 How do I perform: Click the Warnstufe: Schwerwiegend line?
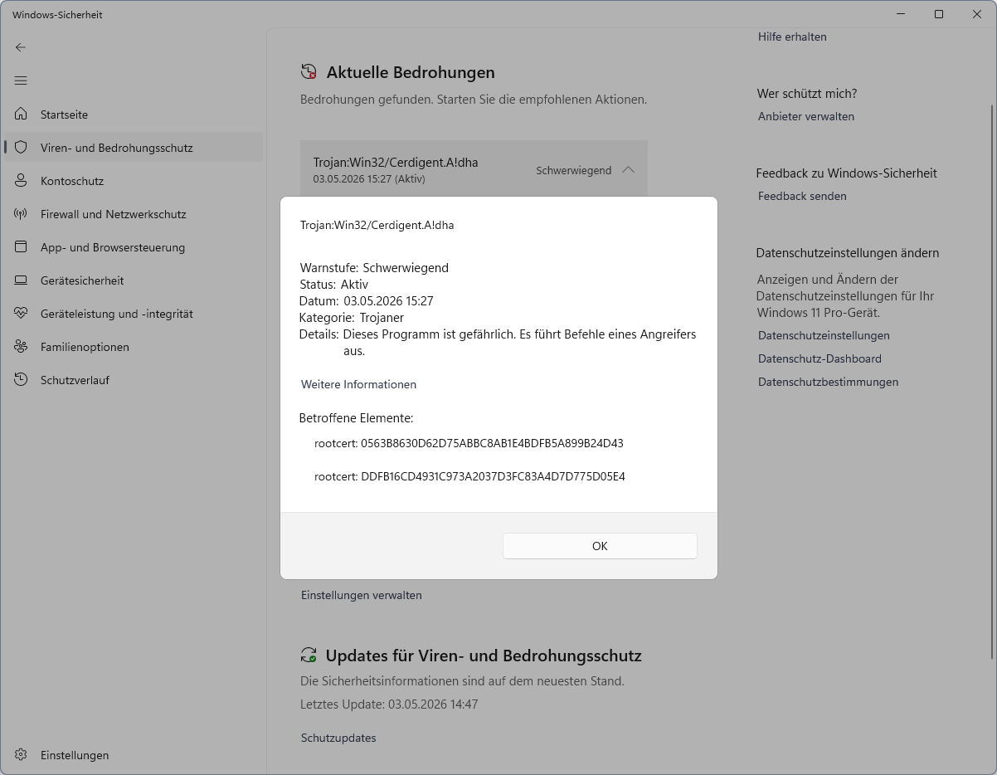374,267
